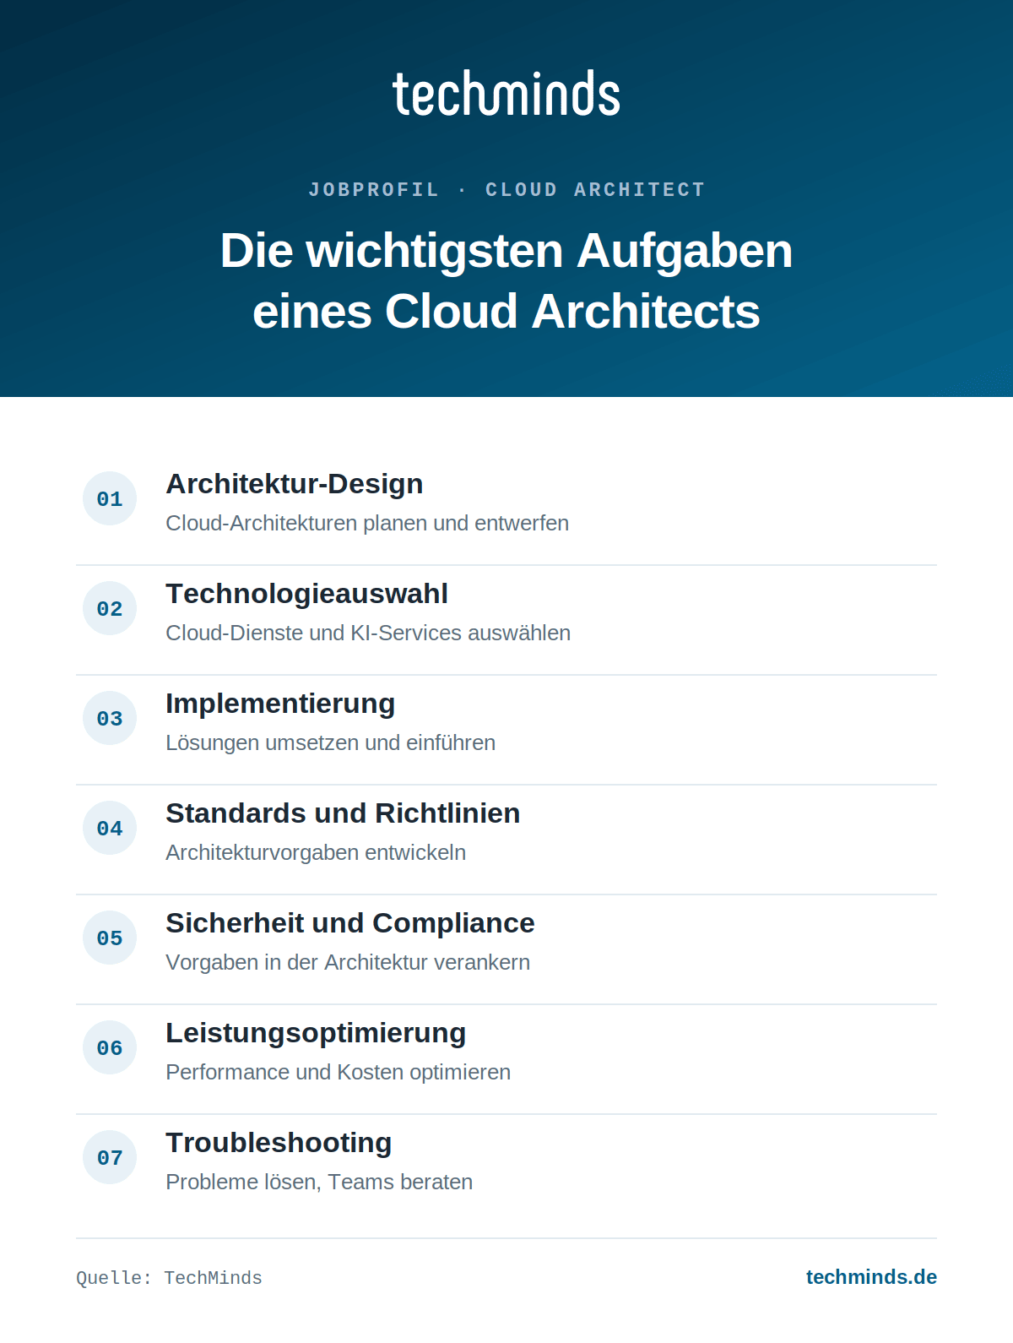Select the heading Technologieauswahl

click(307, 594)
